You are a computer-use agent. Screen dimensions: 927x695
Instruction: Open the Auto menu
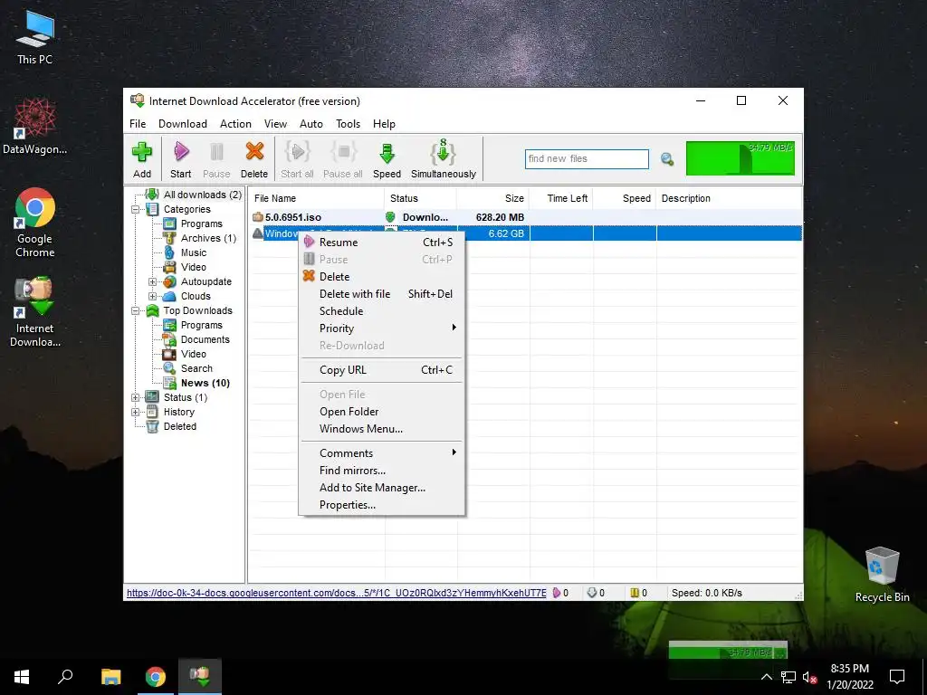click(311, 123)
